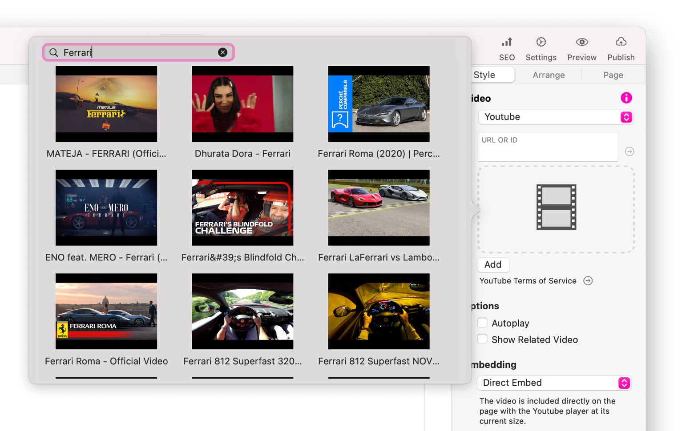Click inside the Ferrari search field
The image size is (686, 431).
point(138,52)
